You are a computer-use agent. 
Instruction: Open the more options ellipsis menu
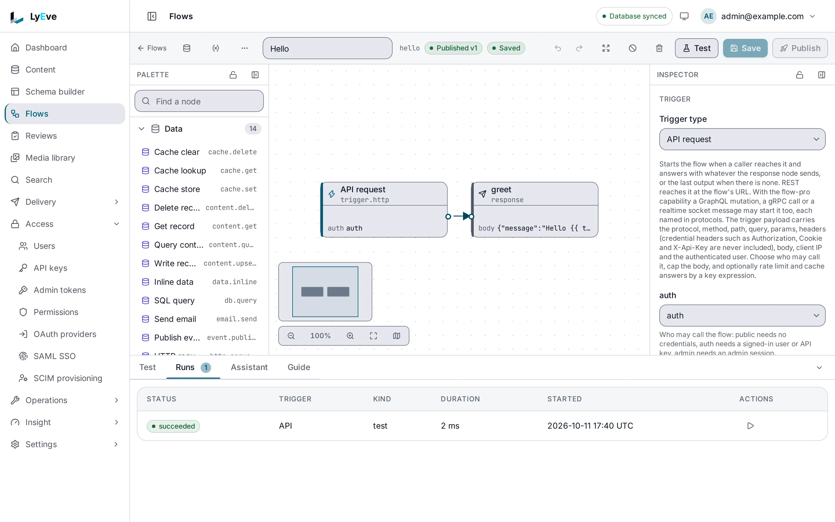(245, 48)
